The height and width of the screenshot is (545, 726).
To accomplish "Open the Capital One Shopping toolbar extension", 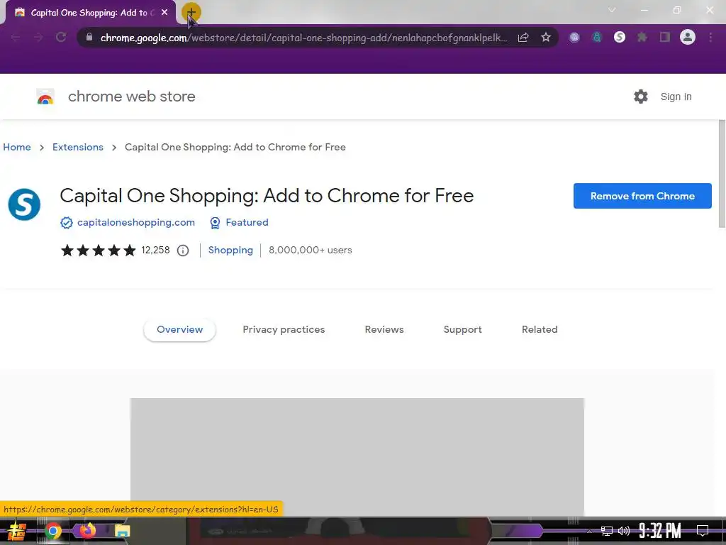I will (620, 37).
